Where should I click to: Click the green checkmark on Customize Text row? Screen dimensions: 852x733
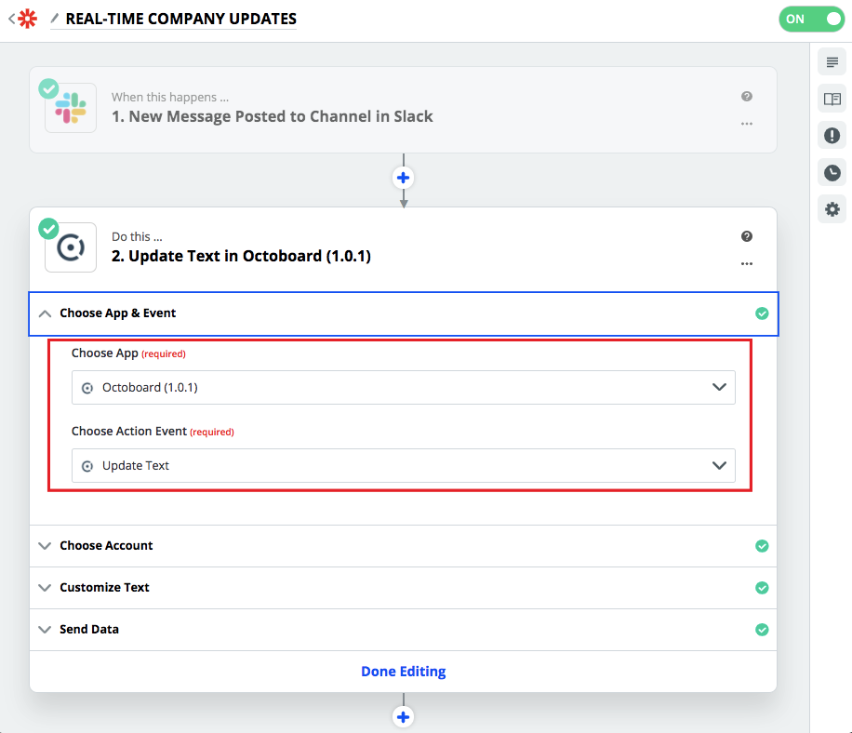pyautogui.click(x=762, y=587)
